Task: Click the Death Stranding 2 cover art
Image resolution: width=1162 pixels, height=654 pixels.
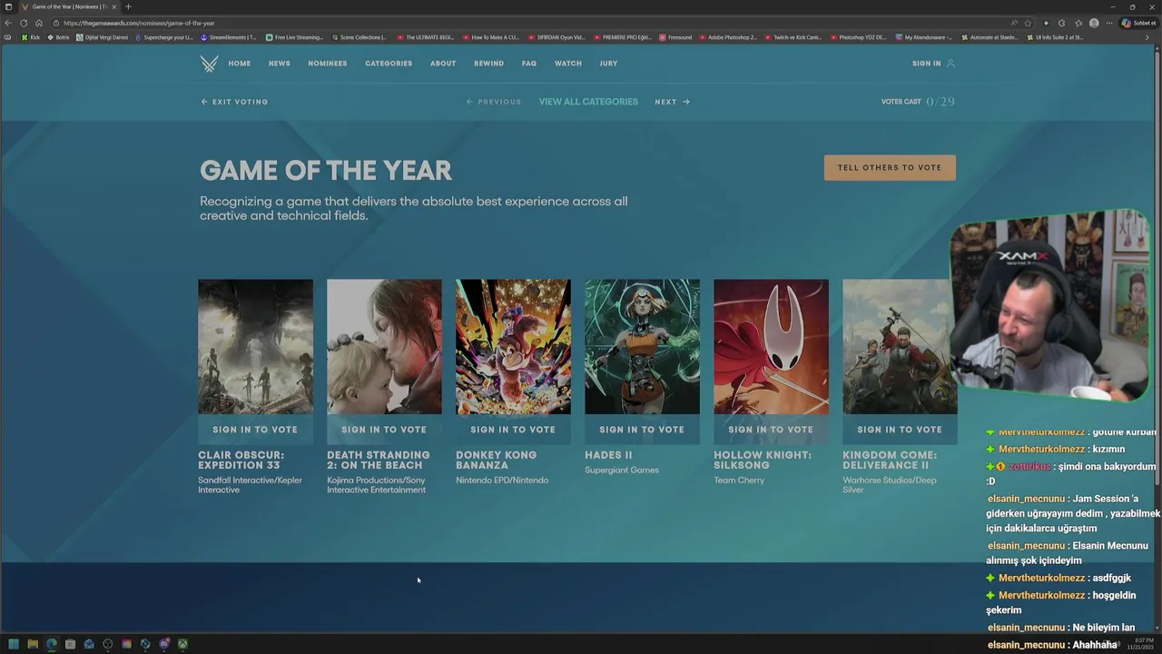Action: 384,347
